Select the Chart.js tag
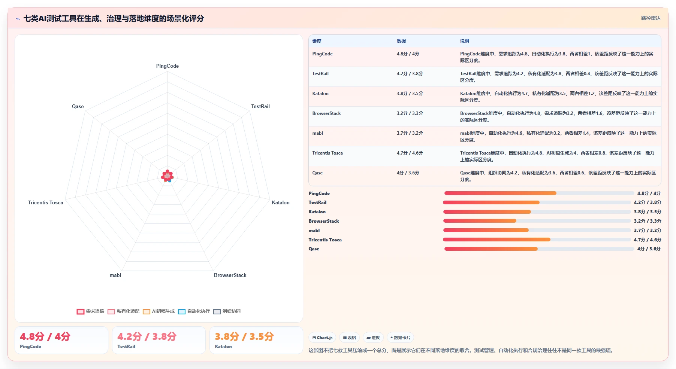The height and width of the screenshot is (369, 676). (x=322, y=338)
